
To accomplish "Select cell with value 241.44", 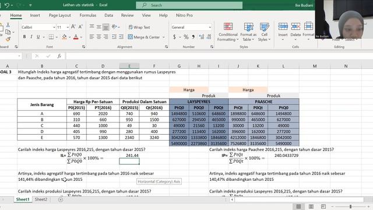I will coord(129,155).
